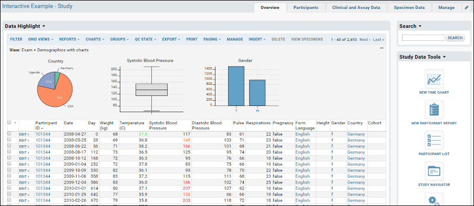Click the Country pie chart
The image size is (474, 206).
pyautogui.click(x=55, y=89)
